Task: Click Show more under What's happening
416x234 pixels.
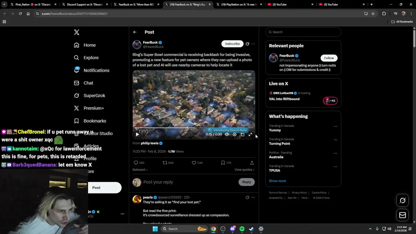Action: coord(278,181)
